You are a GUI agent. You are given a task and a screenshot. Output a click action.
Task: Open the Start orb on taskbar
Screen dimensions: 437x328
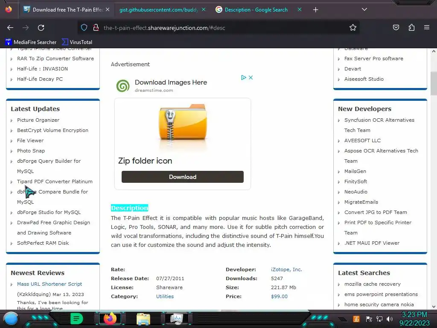tap(11, 319)
